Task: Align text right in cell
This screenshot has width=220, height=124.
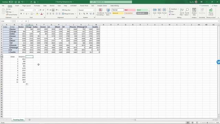Action: [53, 14]
